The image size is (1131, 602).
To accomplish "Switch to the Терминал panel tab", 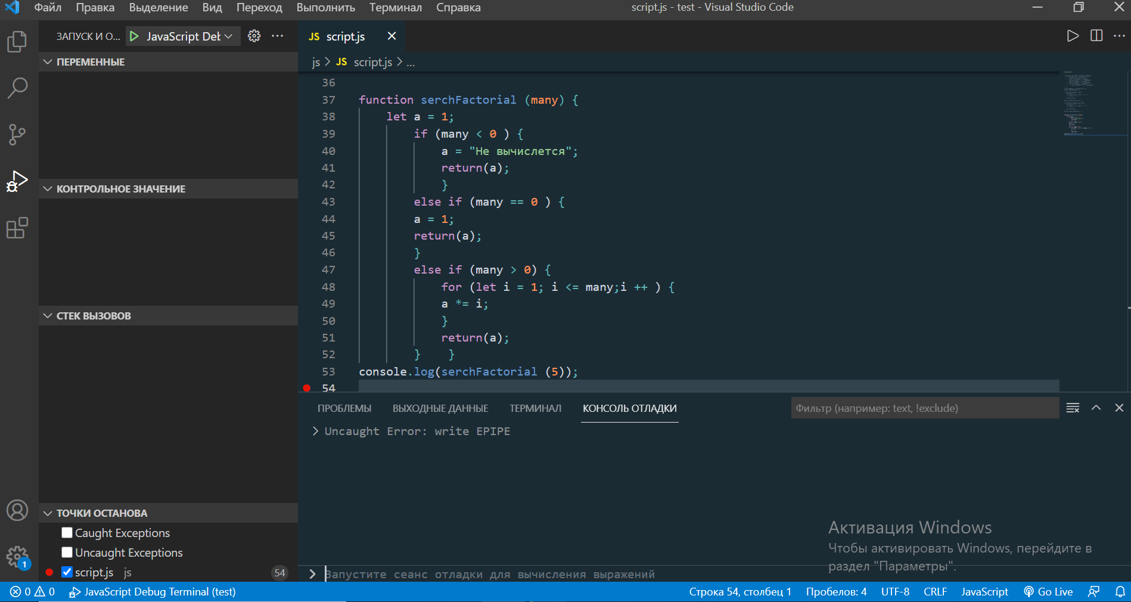I will tap(535, 408).
